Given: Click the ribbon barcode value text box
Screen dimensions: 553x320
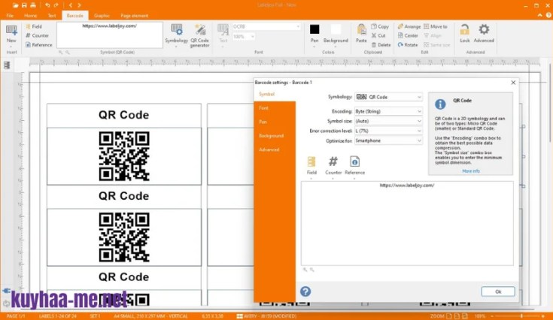Looking at the screenshot, I should (x=110, y=35).
